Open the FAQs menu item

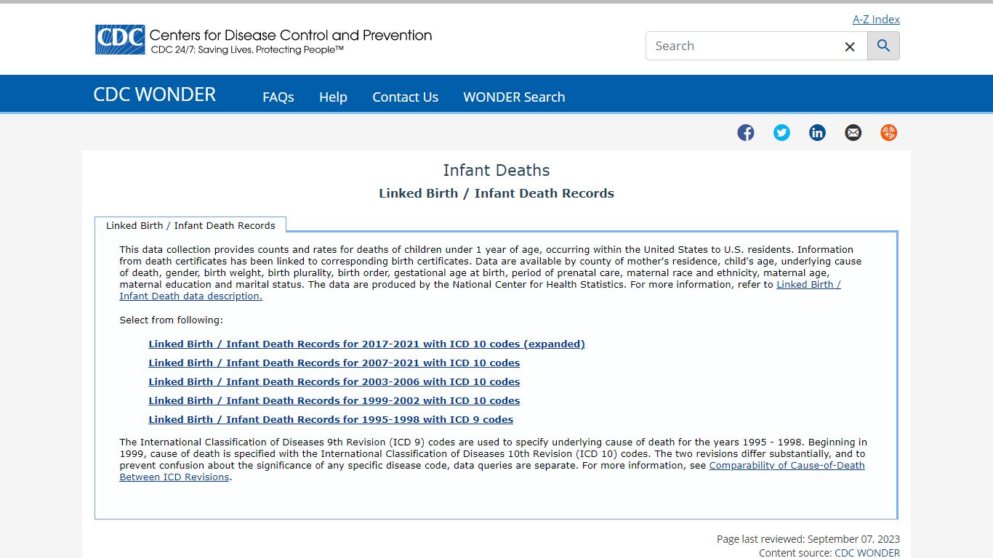pyautogui.click(x=278, y=97)
